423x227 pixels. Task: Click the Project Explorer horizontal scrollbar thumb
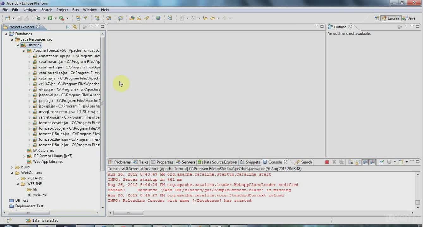pyautogui.click(x=28, y=213)
